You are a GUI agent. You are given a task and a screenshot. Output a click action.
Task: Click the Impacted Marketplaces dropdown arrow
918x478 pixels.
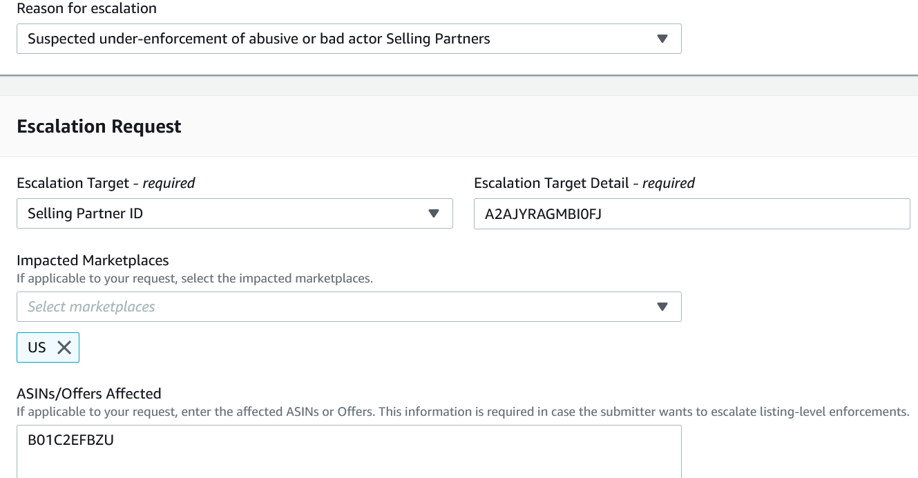(662, 307)
